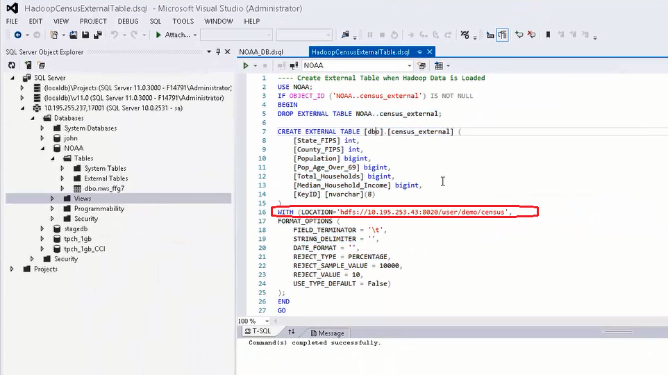Click the Results As Grid icon
Image resolution: width=668 pixels, height=375 pixels.
(438, 65)
